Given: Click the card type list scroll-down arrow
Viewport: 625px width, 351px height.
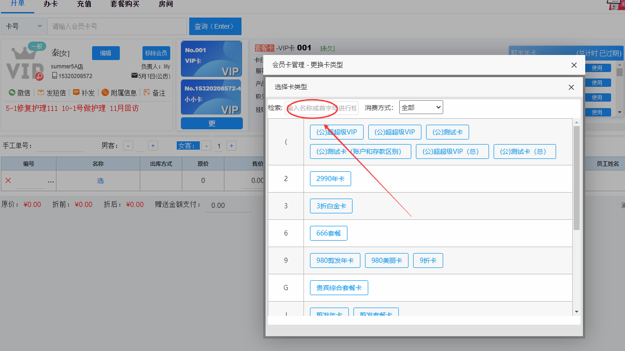Looking at the screenshot, I should click(576, 312).
